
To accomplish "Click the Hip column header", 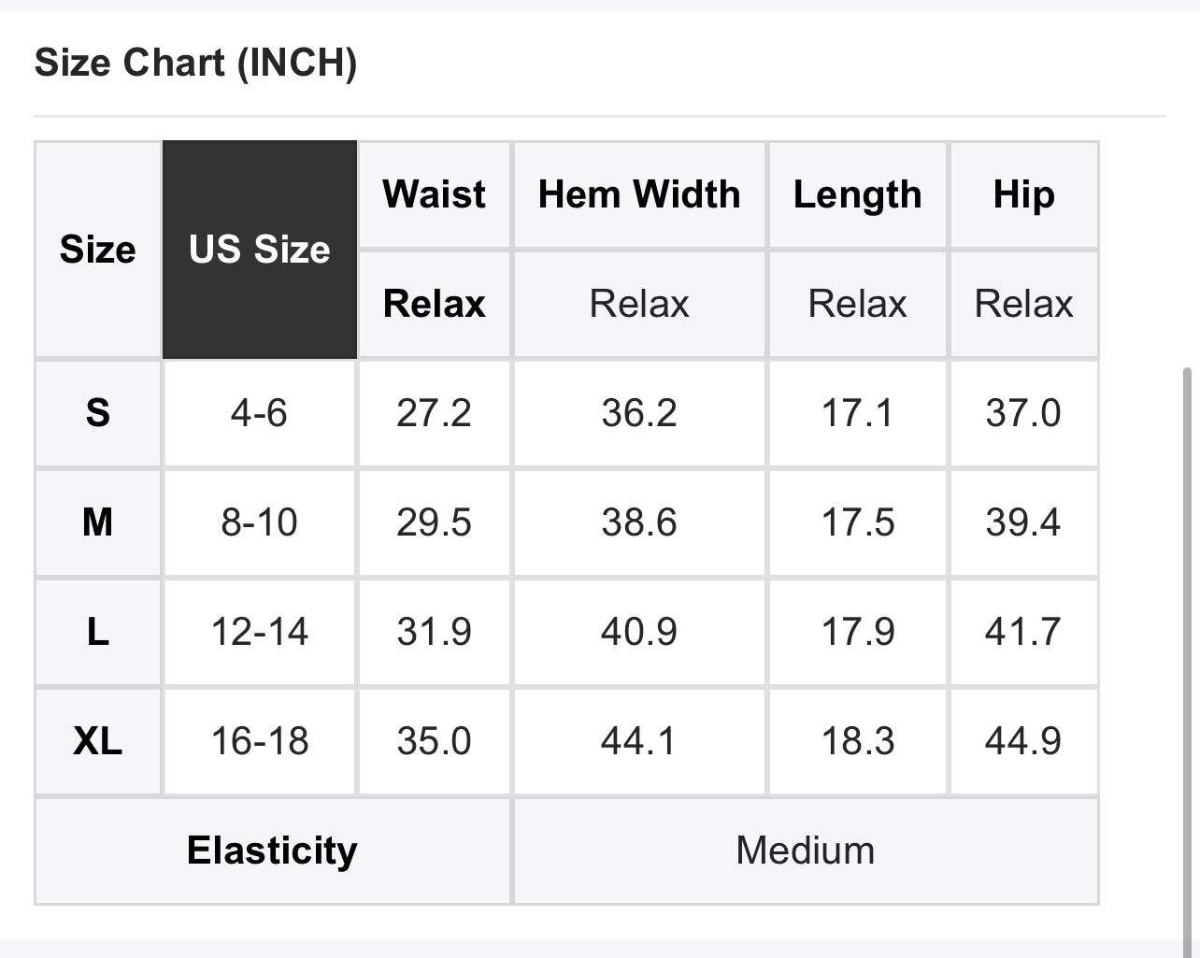I will (1023, 194).
